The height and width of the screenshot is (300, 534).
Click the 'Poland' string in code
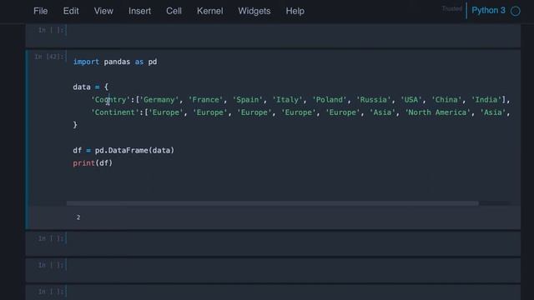pyautogui.click(x=330, y=100)
